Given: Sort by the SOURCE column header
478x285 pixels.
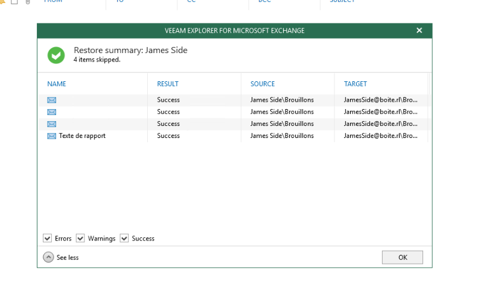Looking at the screenshot, I should 263,84.
